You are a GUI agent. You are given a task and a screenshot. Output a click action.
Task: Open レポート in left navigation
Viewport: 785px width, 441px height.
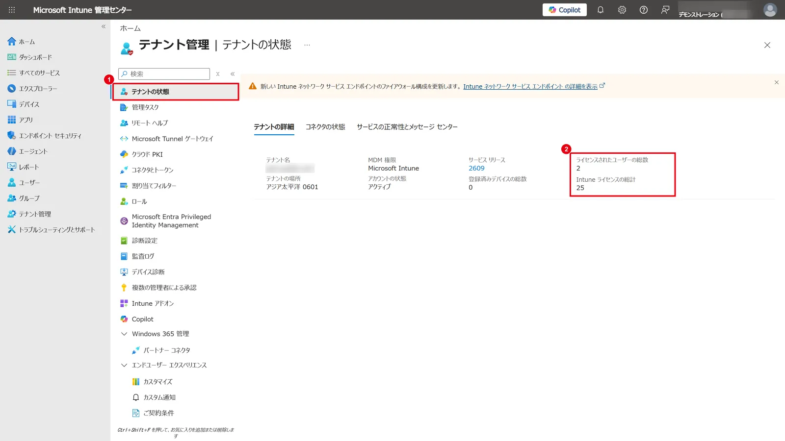click(23, 167)
